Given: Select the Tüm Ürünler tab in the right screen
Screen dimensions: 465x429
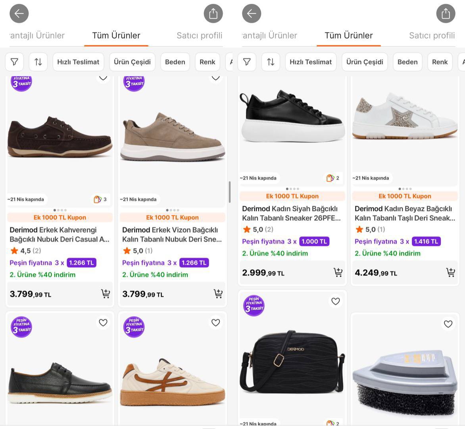Looking at the screenshot, I should pos(348,35).
